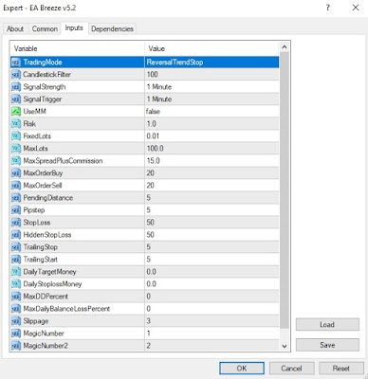
Task: Click the icon next to FixedLots
Action: (x=16, y=136)
